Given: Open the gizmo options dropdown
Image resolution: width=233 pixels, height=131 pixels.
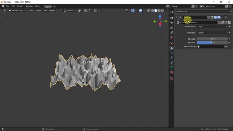Looking at the screenshot, I should pos(136,11).
